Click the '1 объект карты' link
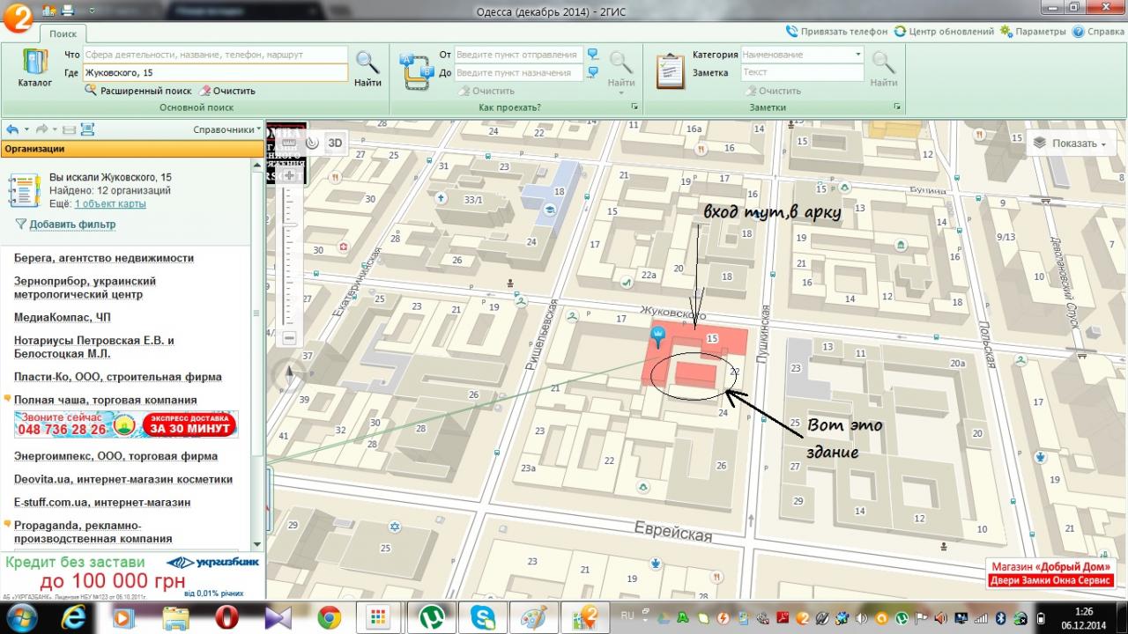1128x634 pixels. (x=110, y=203)
